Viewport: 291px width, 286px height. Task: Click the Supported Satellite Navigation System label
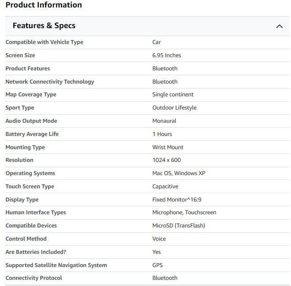pyautogui.click(x=56, y=265)
